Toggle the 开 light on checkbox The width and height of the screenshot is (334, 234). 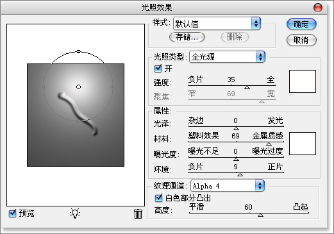tap(158, 69)
